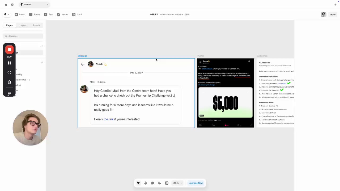Image resolution: width=340 pixels, height=191 pixels.
Task: Click the @frameship.io mention in the tweet
Action: [207, 69]
